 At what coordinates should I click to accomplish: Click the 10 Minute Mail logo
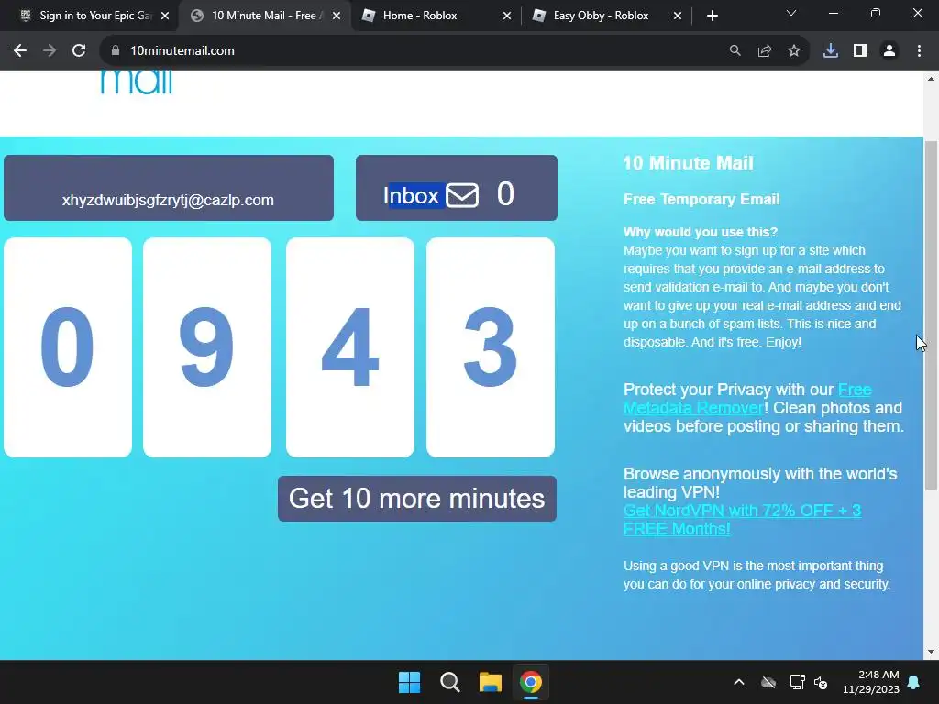[x=137, y=82]
